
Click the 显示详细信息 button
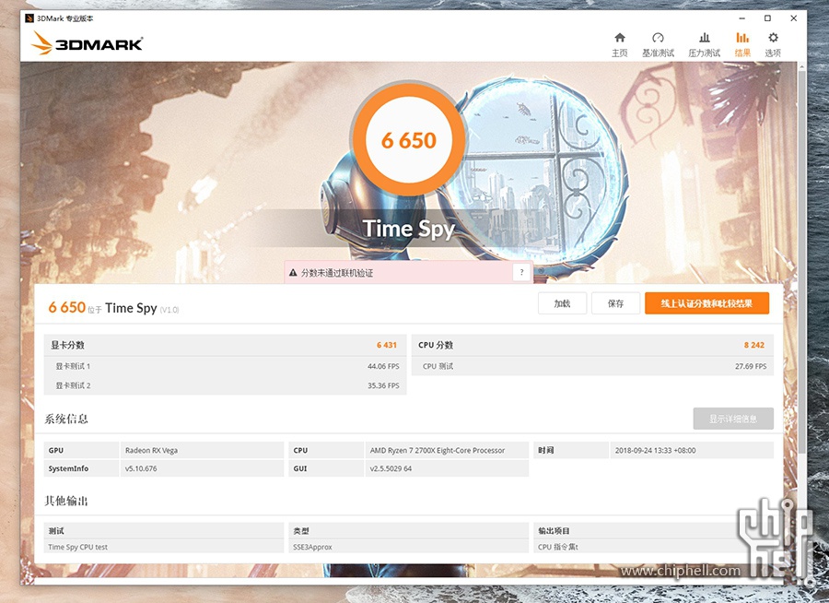pos(733,419)
